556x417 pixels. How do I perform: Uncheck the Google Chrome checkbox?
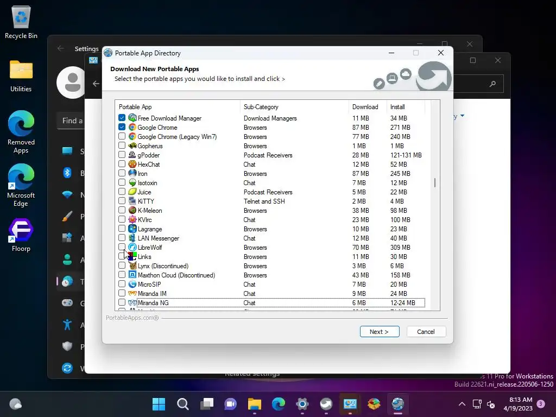[122, 127]
